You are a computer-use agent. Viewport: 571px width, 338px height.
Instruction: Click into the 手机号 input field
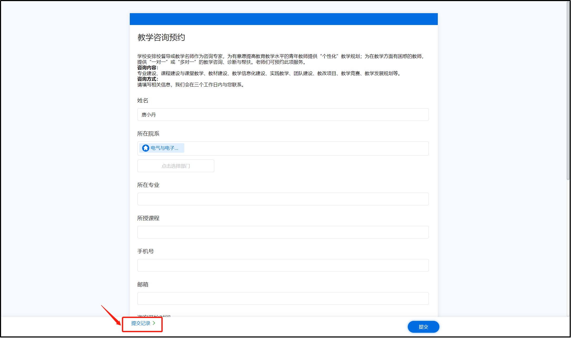283,265
